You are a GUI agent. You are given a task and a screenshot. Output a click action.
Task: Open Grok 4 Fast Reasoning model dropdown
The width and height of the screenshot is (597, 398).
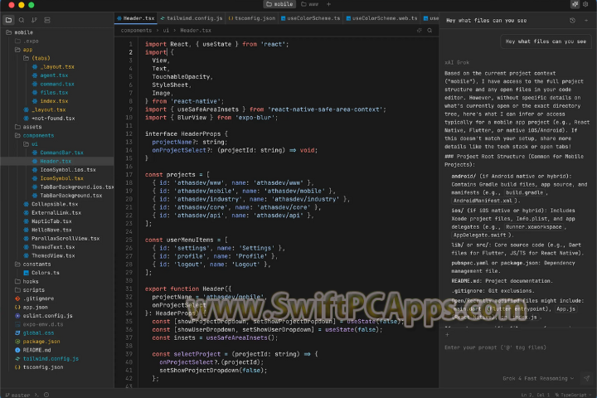coord(538,378)
